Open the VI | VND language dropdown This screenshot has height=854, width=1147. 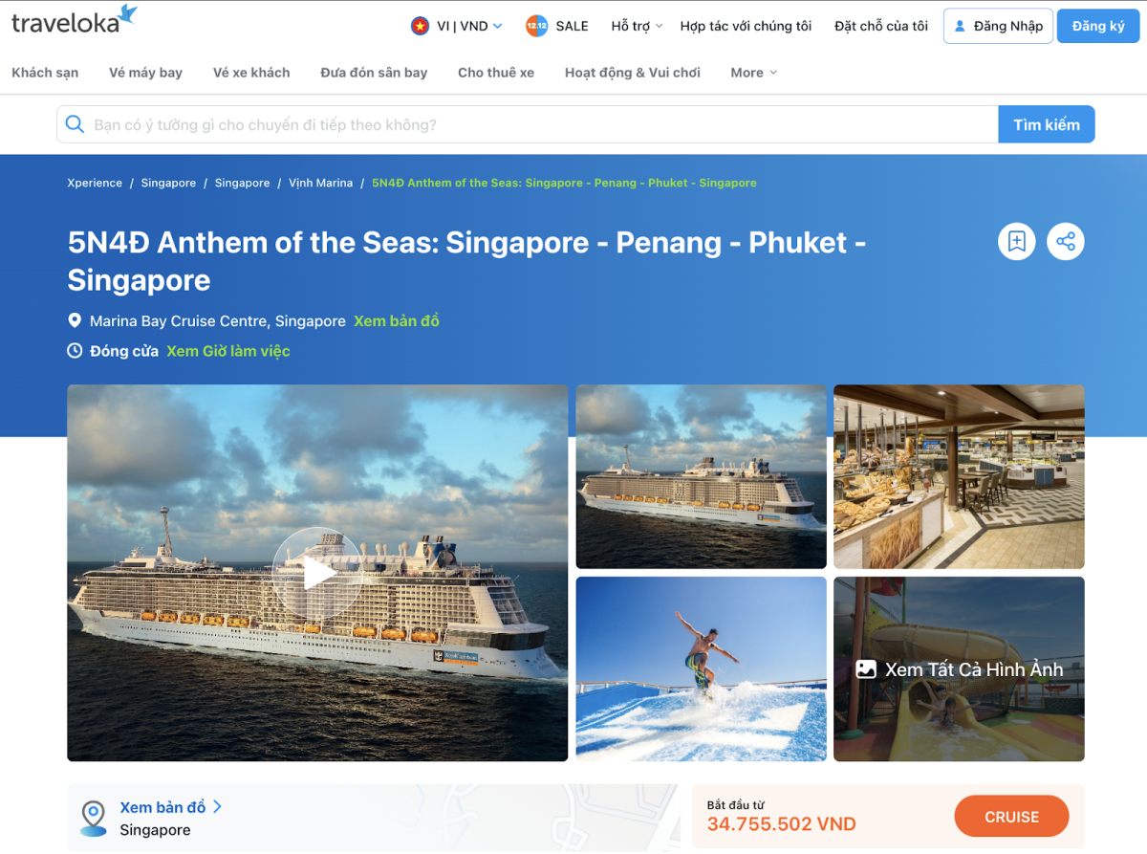coord(457,26)
